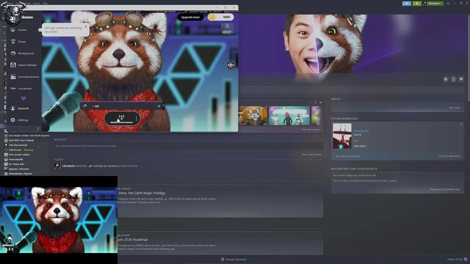Click Visit this Workshop link

(x=449, y=156)
